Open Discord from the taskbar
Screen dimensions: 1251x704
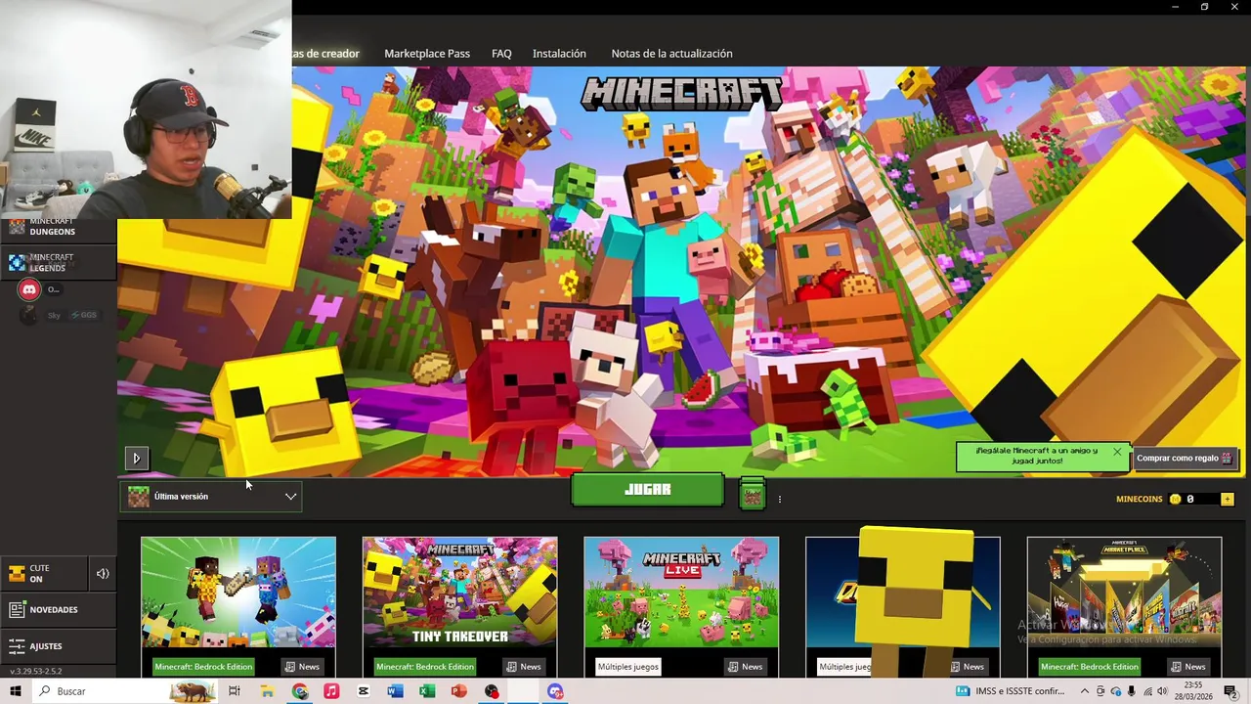coord(555,691)
